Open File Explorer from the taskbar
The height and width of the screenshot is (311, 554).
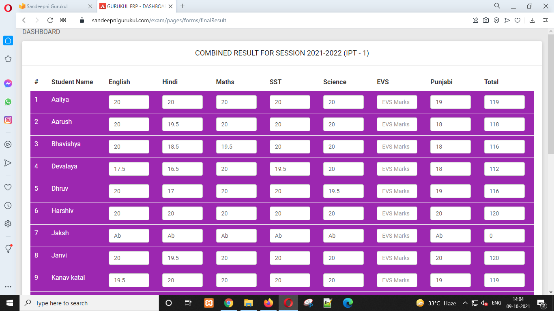(249, 303)
